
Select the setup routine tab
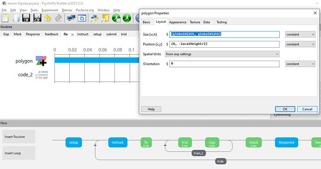click(97, 34)
